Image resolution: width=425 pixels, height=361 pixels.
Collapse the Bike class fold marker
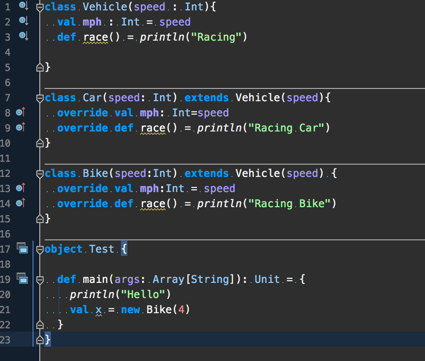[39, 173]
